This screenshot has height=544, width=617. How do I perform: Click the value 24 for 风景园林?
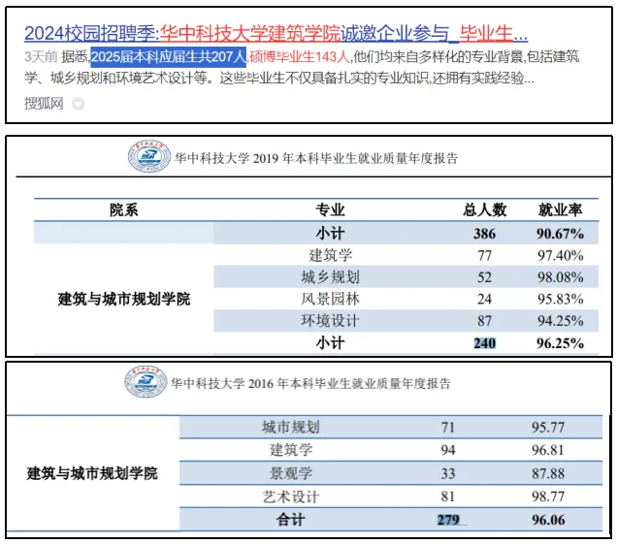pos(484,300)
